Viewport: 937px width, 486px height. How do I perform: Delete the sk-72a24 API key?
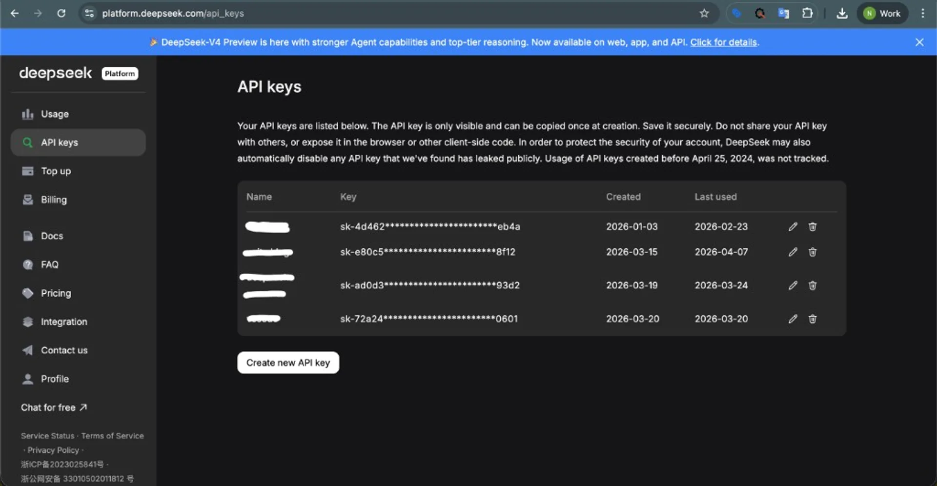click(x=812, y=319)
